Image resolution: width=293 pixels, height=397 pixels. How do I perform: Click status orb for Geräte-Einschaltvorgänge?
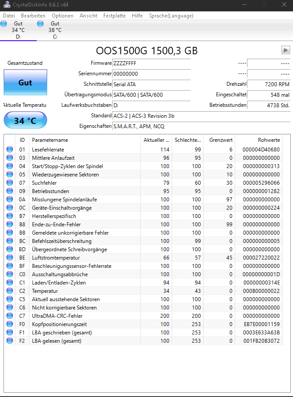[10, 207]
